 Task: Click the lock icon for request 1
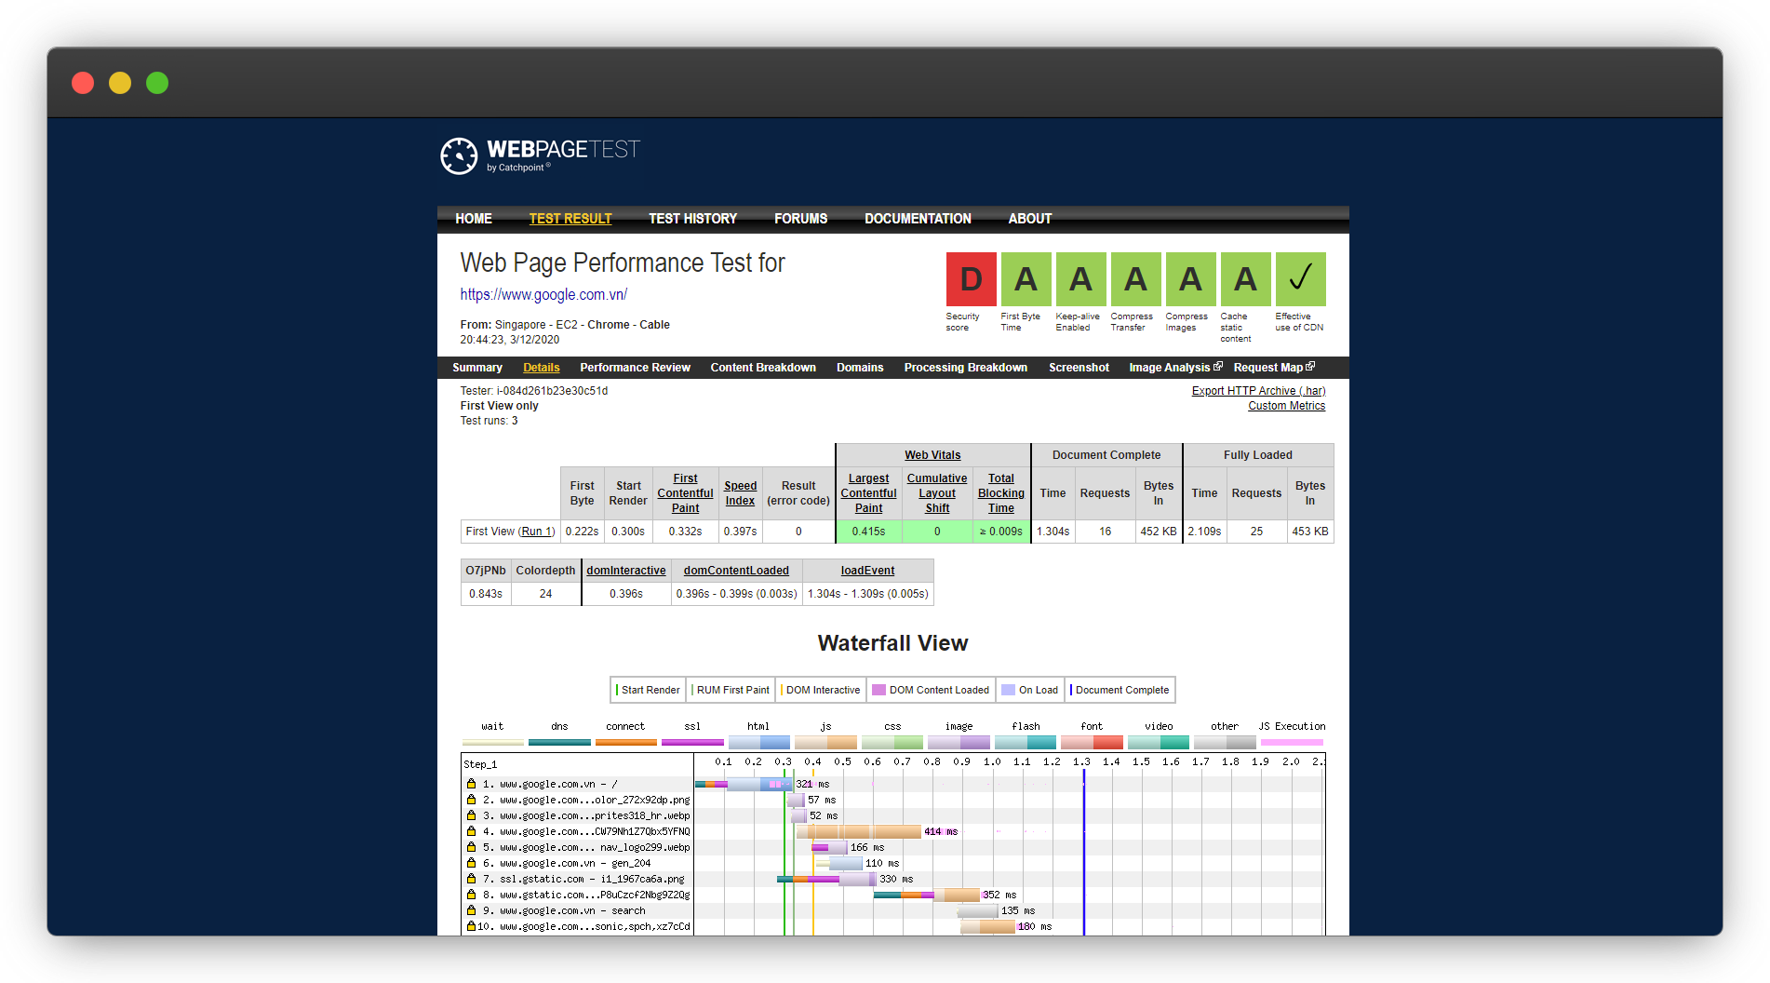click(x=471, y=784)
